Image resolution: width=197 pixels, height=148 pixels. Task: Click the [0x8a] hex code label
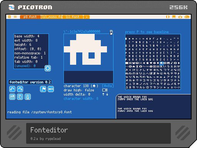pos(108,86)
